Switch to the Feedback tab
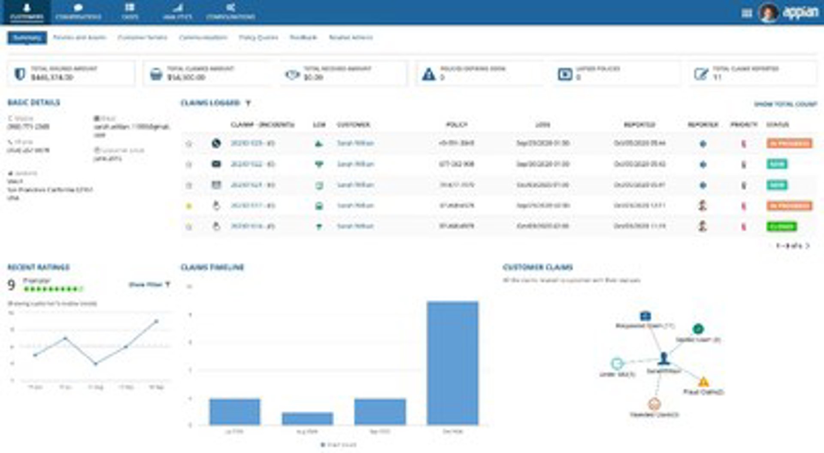The height and width of the screenshot is (453, 824). click(303, 38)
